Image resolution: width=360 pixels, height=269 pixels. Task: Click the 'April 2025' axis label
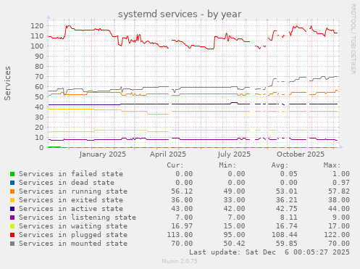point(168,154)
